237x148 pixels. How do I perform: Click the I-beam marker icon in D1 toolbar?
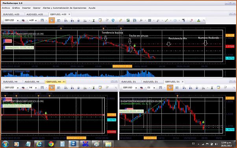coord(212,88)
